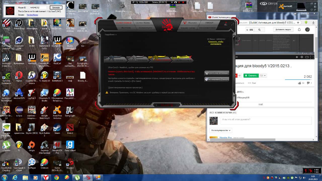
Task: Open the Steam desktop shortcut
Action: coord(57,129)
